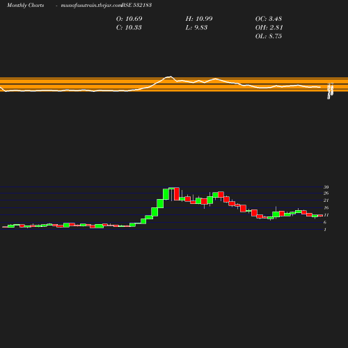Click the price axis label 26
The image size is (348, 348).
[326, 193]
